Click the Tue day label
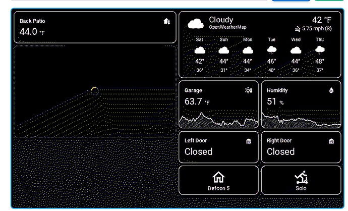This screenshot has width=348, height=211. 272,39
